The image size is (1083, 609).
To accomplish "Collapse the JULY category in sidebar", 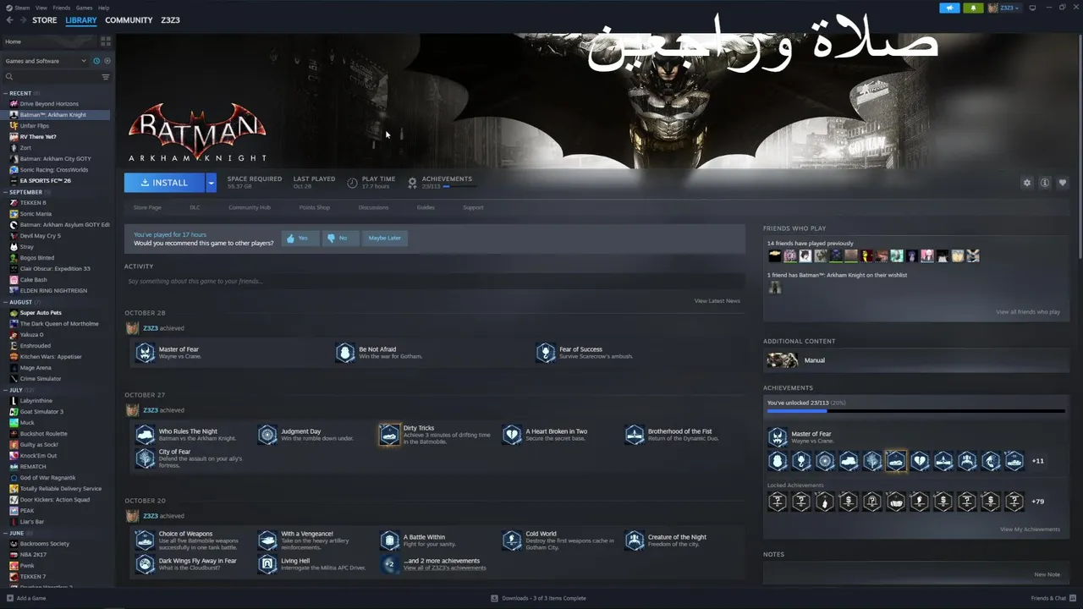I will [x=6, y=390].
